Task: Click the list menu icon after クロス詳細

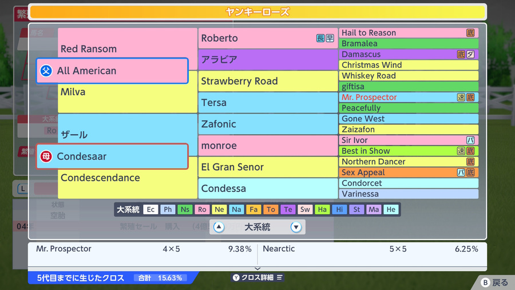Action: (279, 277)
